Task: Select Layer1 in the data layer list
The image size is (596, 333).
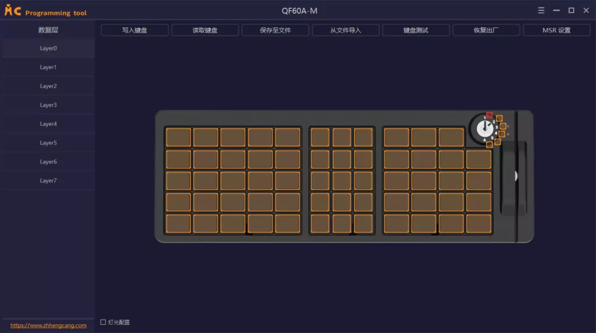Action: [48, 68]
